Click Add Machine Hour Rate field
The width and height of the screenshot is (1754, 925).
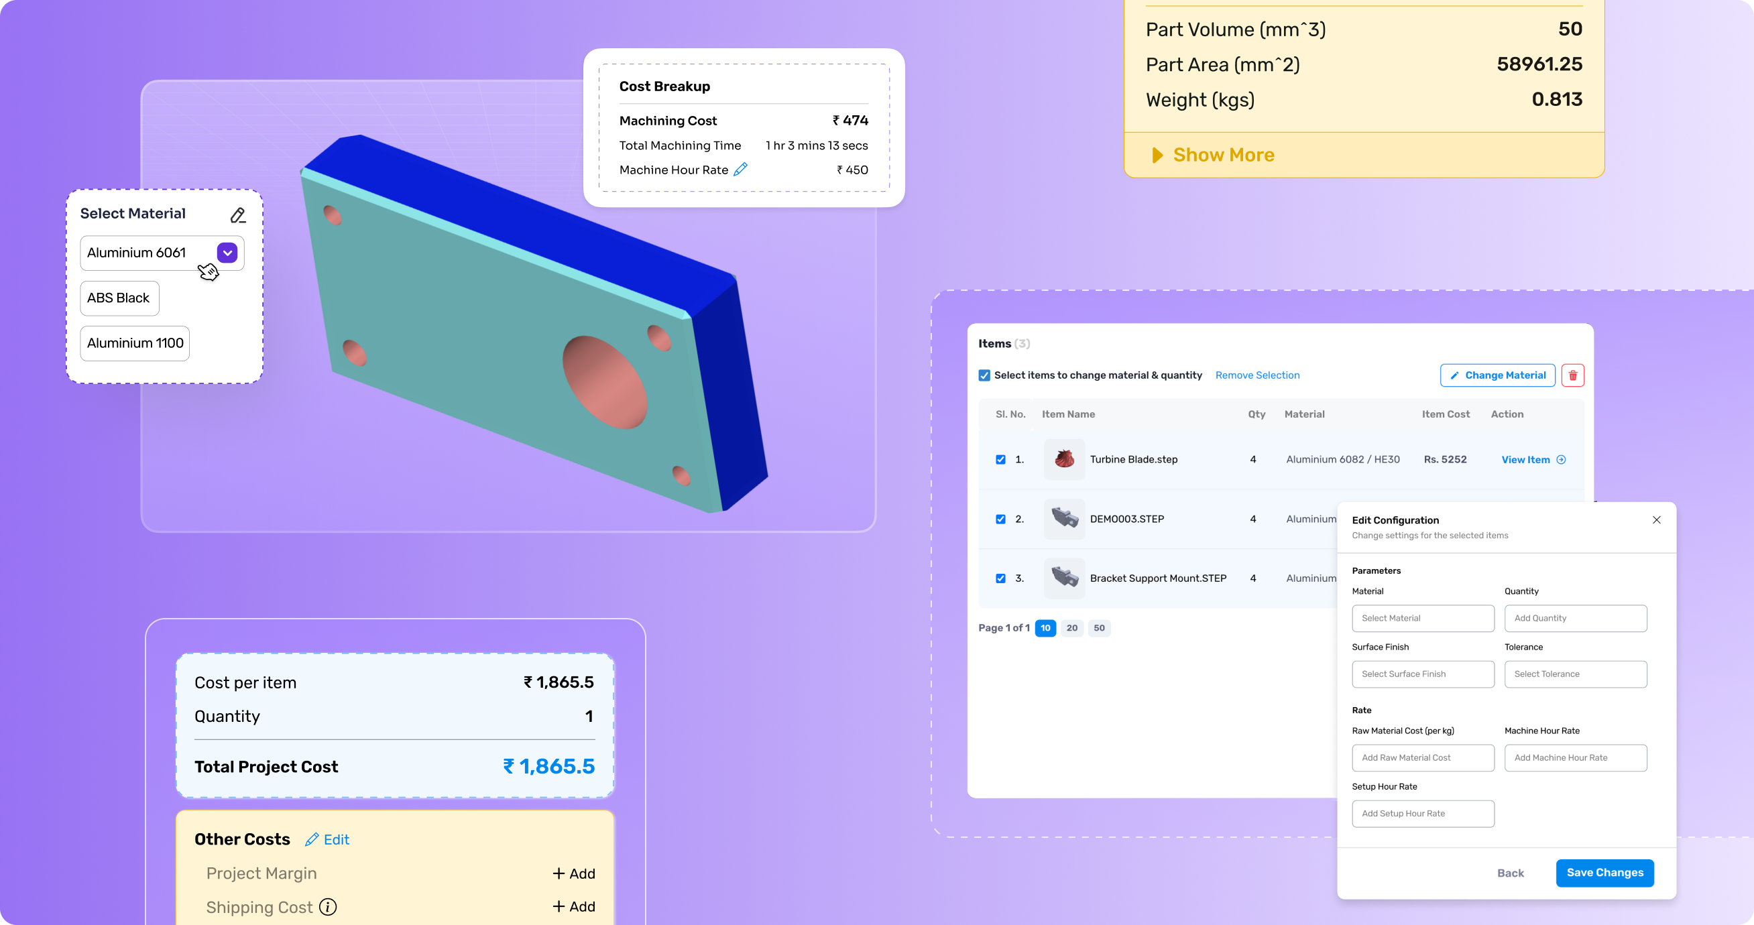[x=1575, y=757]
